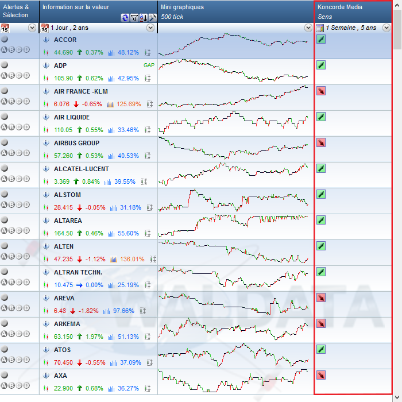Viewport: 402px width, 402px height.
Task: Click the range icon after ACCOR 48.12%
Action: coord(148,53)
